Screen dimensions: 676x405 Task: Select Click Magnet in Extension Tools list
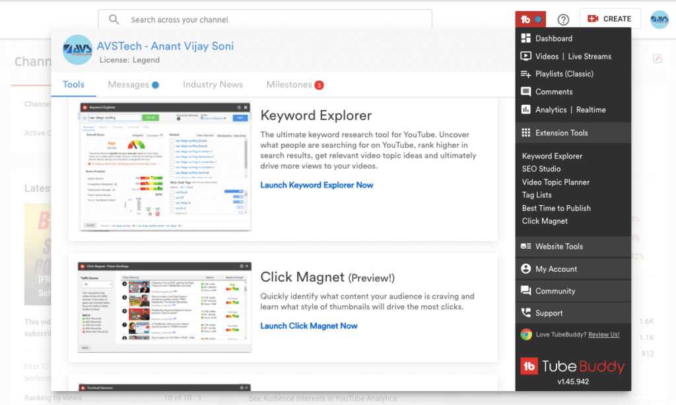pyautogui.click(x=545, y=221)
